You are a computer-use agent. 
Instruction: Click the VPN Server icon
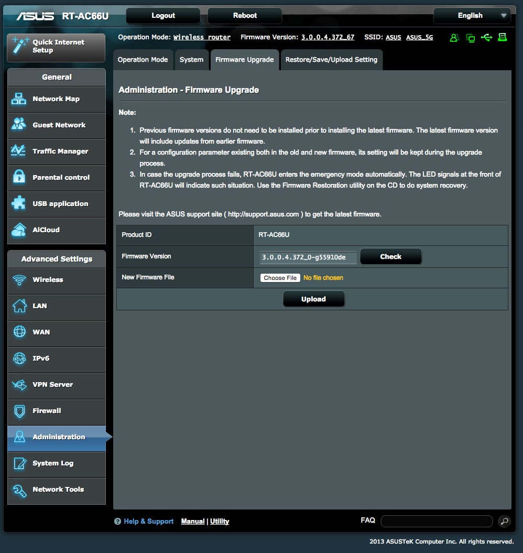pos(19,384)
